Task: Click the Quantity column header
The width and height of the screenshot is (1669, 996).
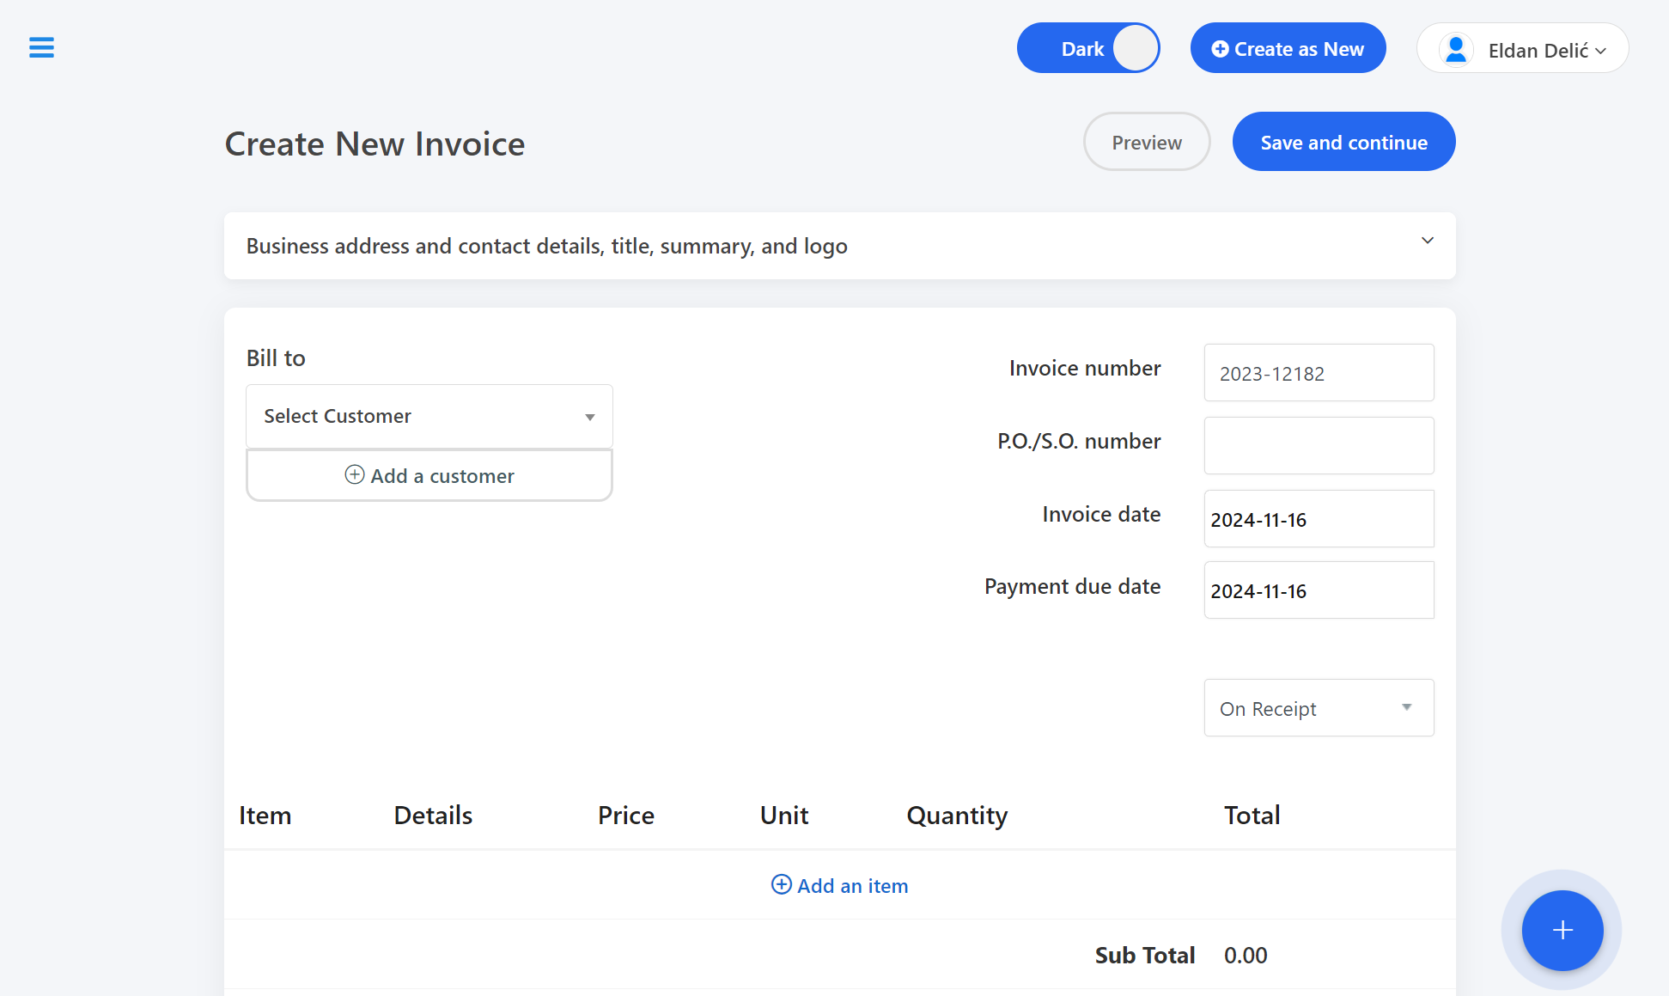Action: click(x=957, y=815)
